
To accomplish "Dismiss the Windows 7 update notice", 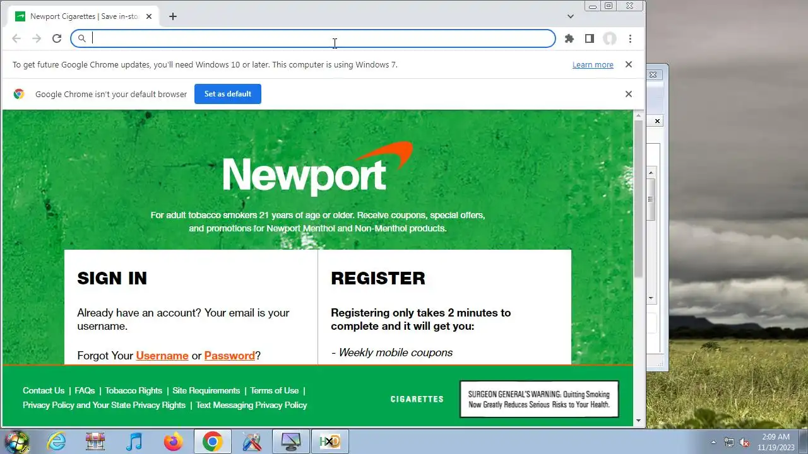I will point(629,64).
